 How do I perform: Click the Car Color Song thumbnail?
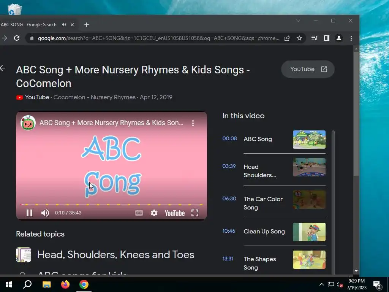309,200
